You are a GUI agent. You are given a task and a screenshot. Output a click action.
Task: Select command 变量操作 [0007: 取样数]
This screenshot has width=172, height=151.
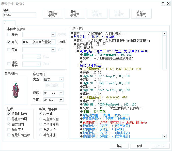click(x=113, y=122)
